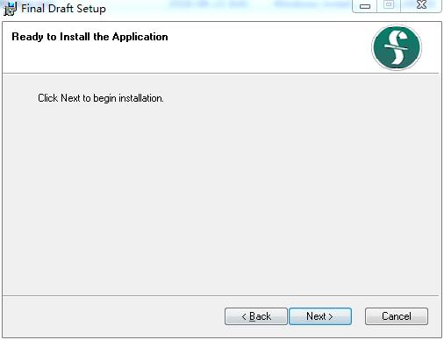Click the installer icon in the title bar
The height and width of the screenshot is (340, 444).
10,9
